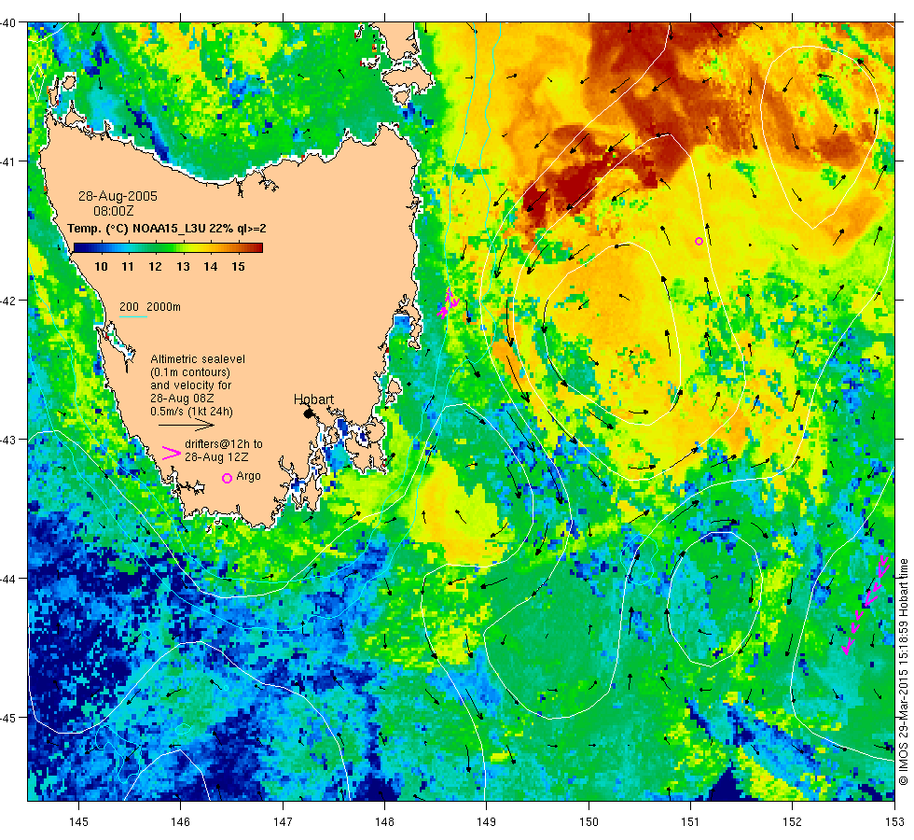The width and height of the screenshot is (914, 840).
Task: Click the magenta Argo float marker near 151E
Action: [699, 241]
